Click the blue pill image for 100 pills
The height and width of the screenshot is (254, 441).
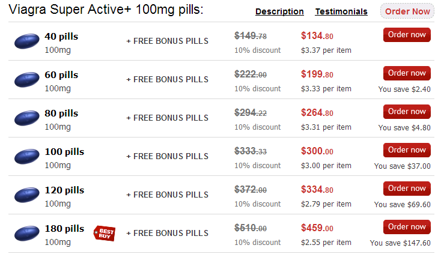pyautogui.click(x=27, y=157)
